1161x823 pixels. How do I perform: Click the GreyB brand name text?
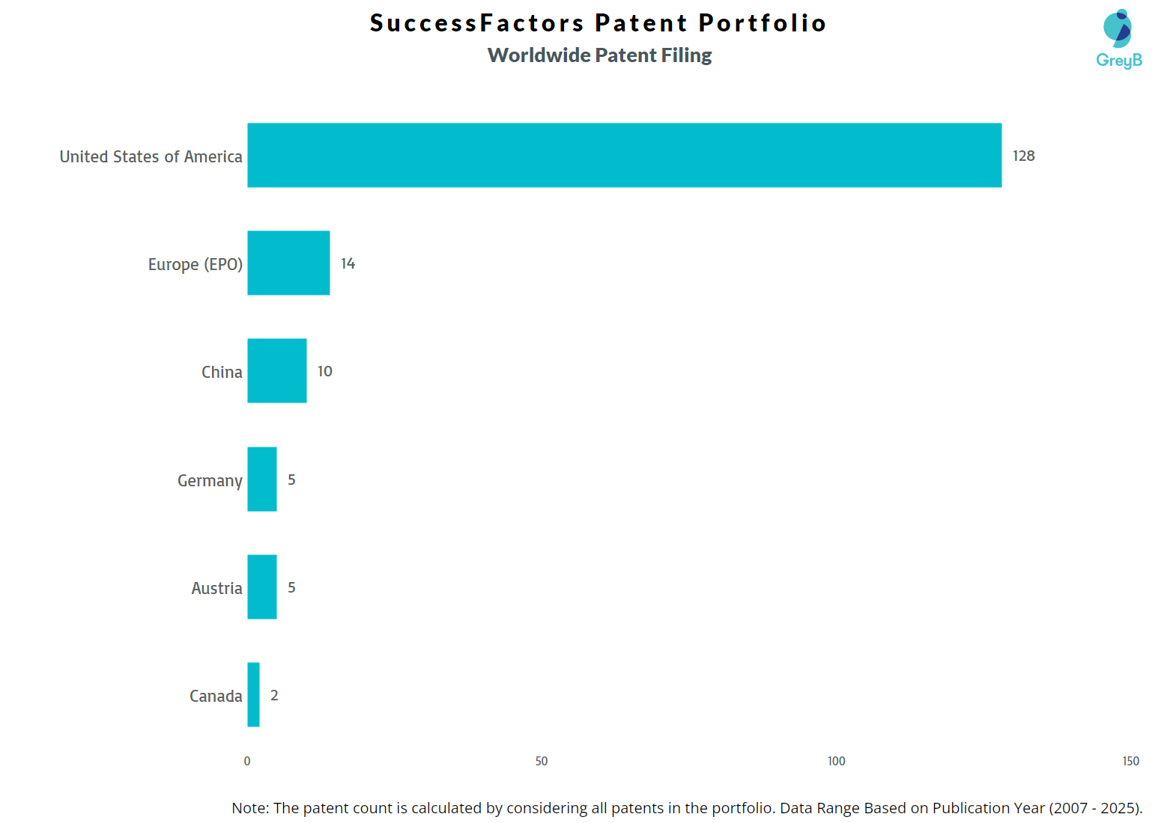[x=1119, y=61]
